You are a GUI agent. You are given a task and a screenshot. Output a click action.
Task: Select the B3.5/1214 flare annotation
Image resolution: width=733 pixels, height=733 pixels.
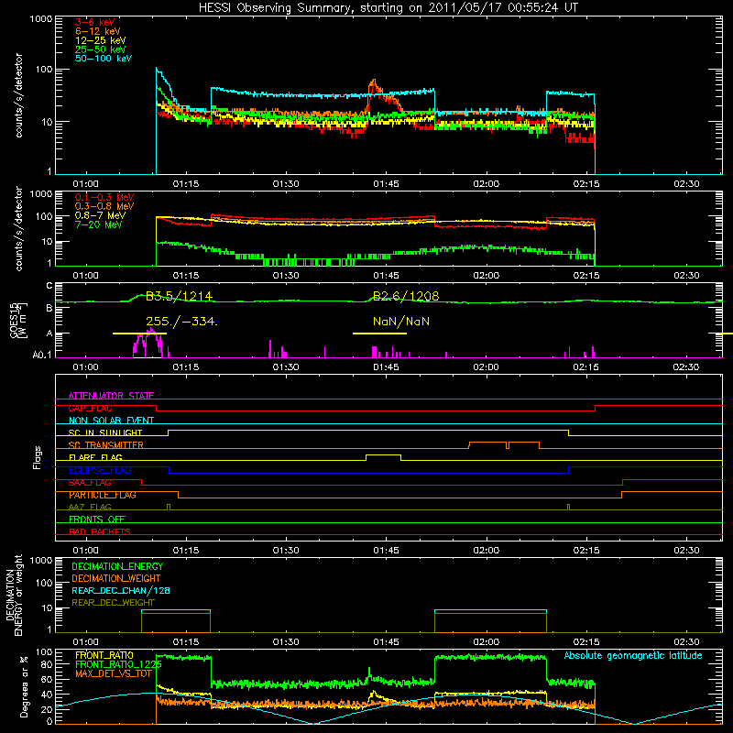179,296
